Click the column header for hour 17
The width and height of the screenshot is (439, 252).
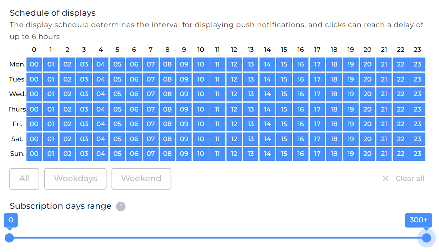[x=317, y=50]
